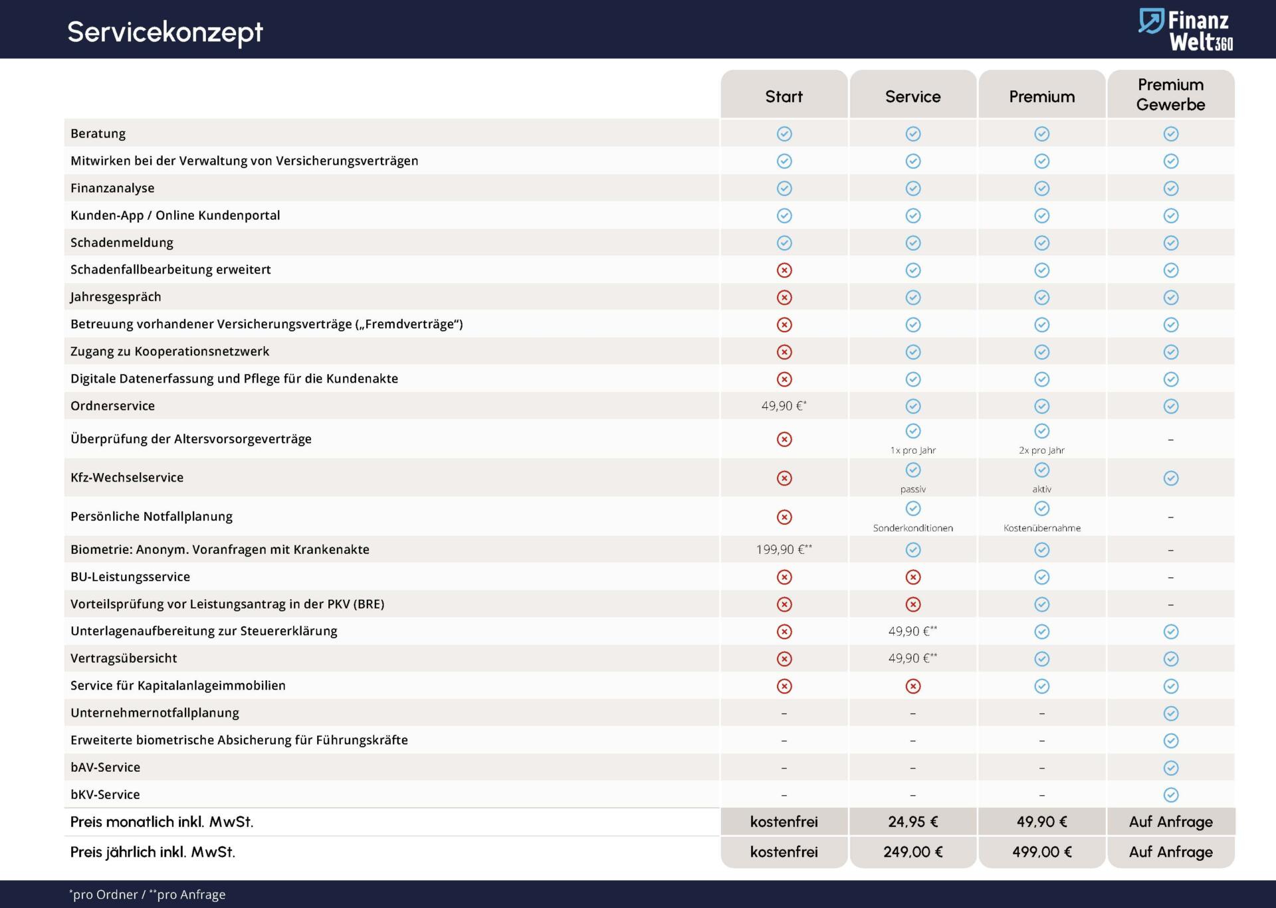The height and width of the screenshot is (908, 1276).
Task: Click the Jahresgespräch checkmark under Premium Gewerbe
Action: click(x=1171, y=298)
